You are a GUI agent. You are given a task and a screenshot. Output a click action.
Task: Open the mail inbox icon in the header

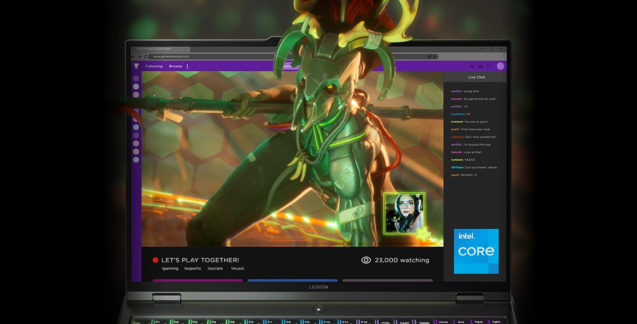coord(480,66)
